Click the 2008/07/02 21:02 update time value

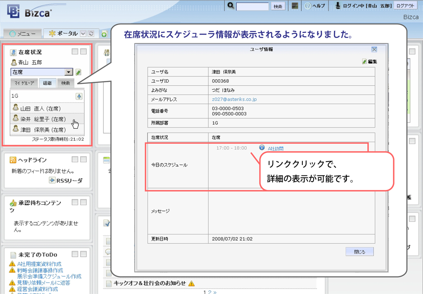point(232,239)
